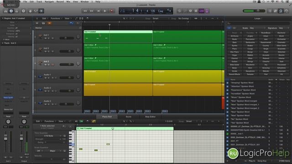Open the Window menu
This screenshot has height=164, width=292.
(84, 1)
